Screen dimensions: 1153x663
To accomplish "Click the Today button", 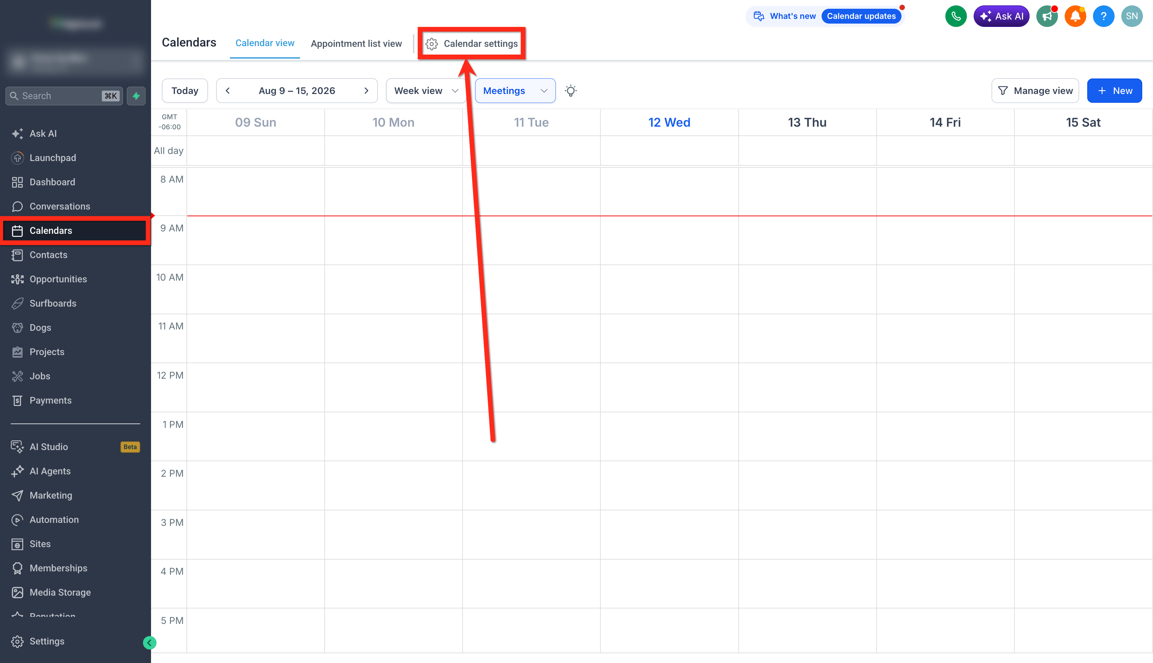I will pyautogui.click(x=184, y=91).
